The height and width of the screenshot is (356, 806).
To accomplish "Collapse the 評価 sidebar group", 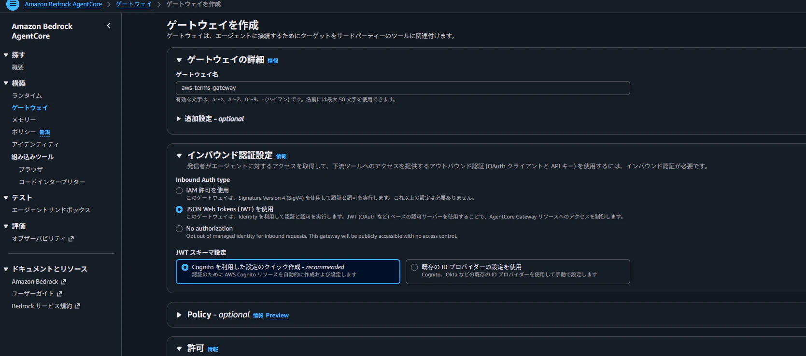I will (6, 226).
